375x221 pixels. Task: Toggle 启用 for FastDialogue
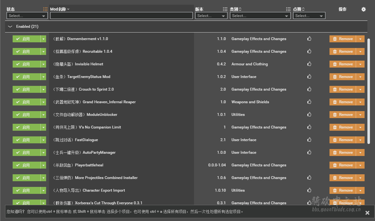point(27,140)
